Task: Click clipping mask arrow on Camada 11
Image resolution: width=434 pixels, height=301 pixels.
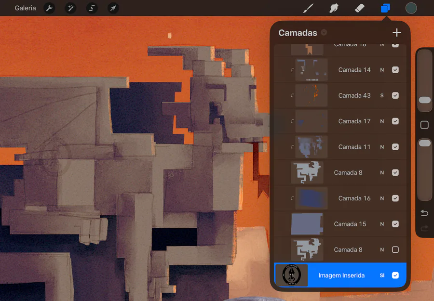Action: pos(292,147)
